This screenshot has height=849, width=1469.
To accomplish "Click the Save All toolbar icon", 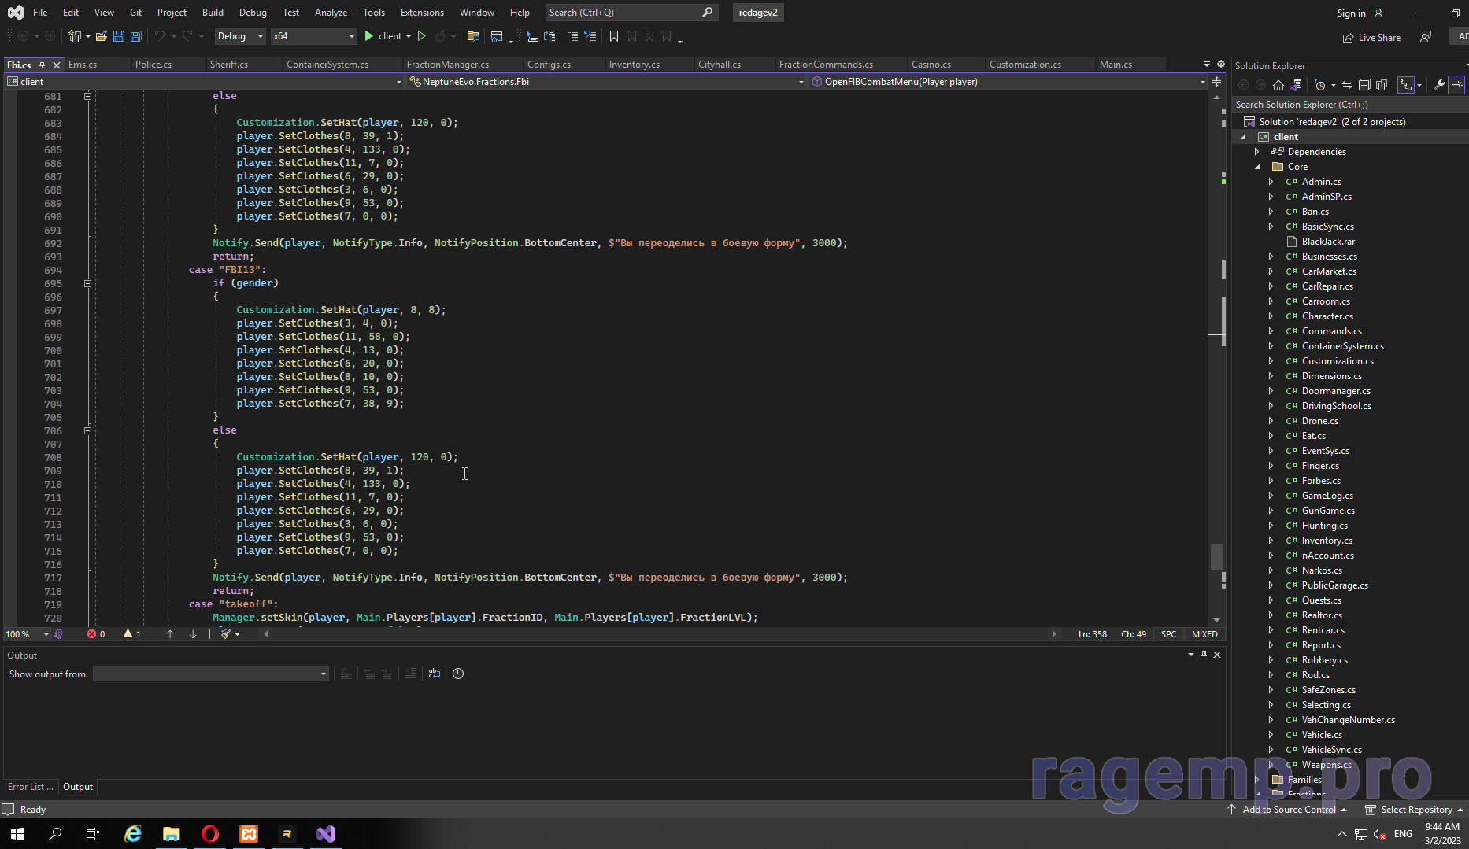I will (x=135, y=36).
